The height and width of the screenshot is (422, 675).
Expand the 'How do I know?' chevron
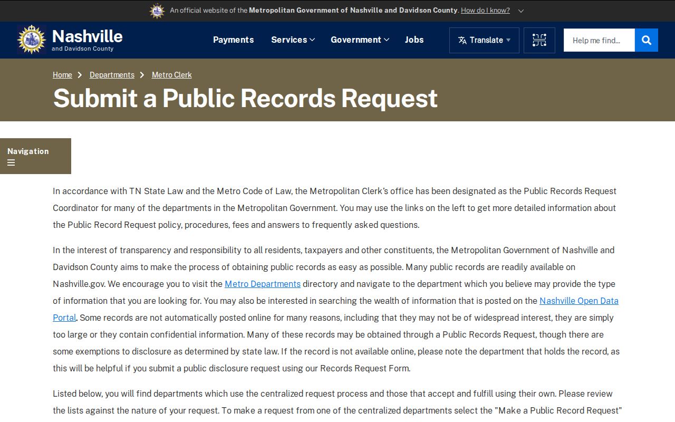tap(521, 11)
